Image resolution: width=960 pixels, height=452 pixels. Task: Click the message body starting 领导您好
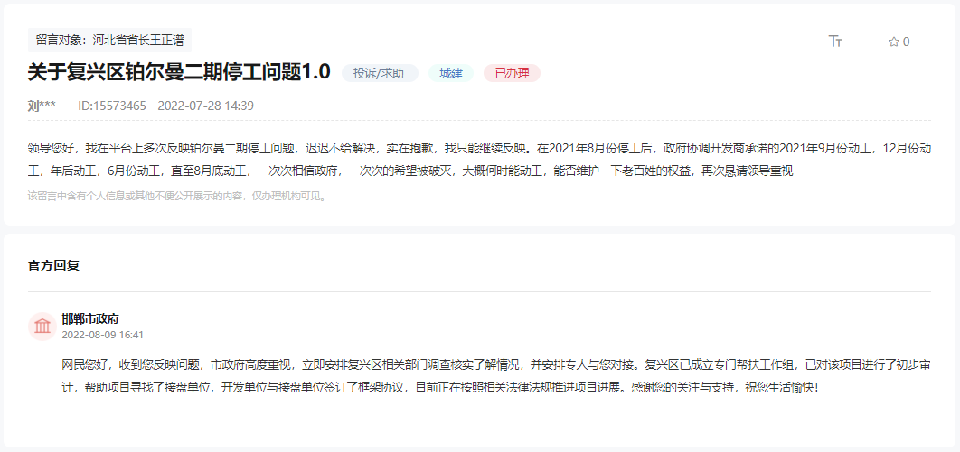pyautogui.click(x=479, y=160)
